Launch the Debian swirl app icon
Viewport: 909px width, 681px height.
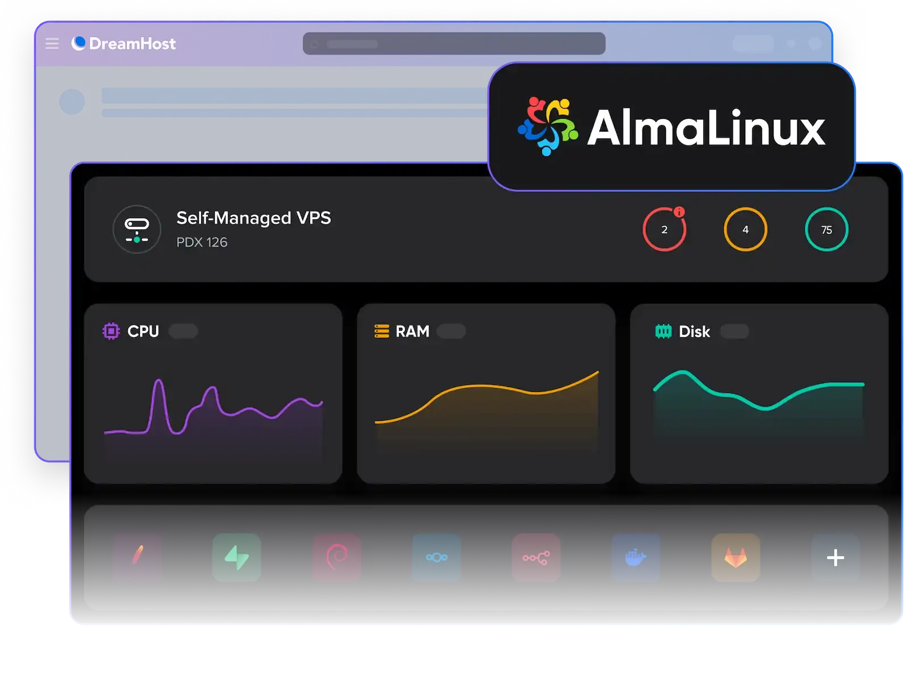[337, 557]
